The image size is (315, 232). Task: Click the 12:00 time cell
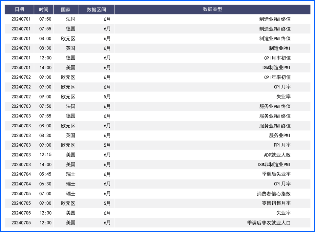[x=45, y=58]
